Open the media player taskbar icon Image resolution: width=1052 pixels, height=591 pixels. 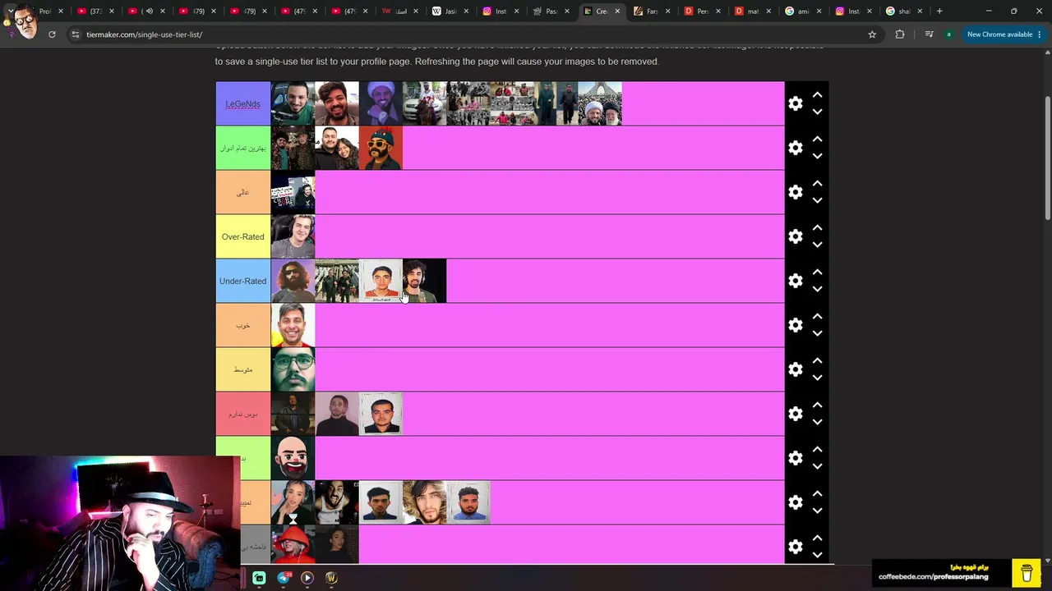[x=307, y=578]
